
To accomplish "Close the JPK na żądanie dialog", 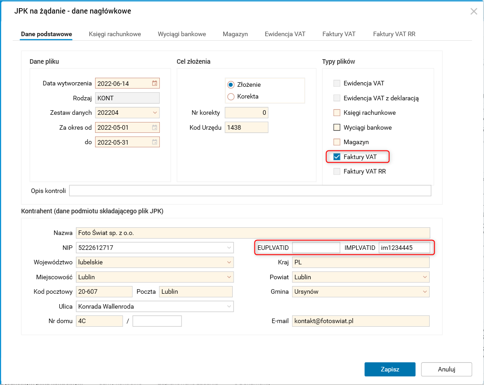I will click(474, 11).
